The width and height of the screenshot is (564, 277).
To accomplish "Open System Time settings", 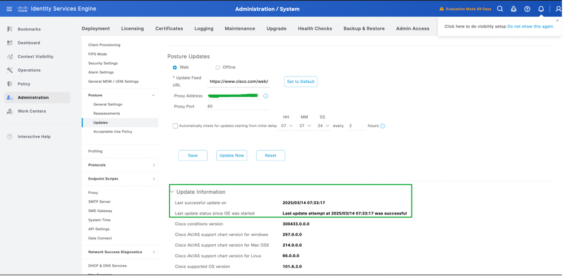I will [99, 220].
